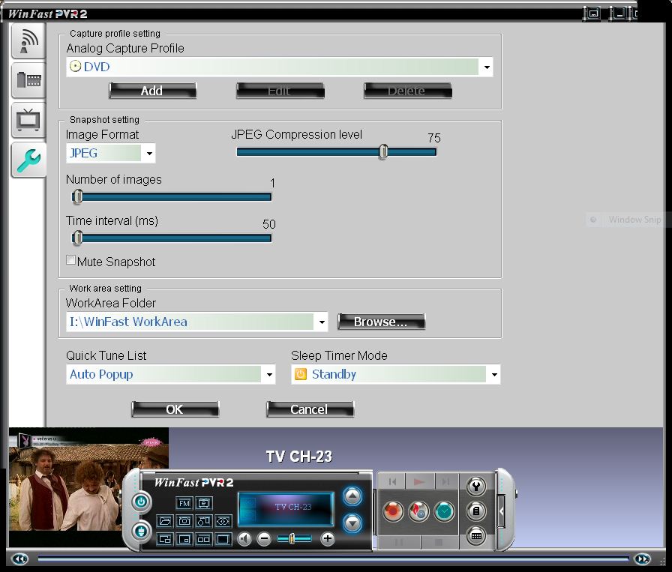
Task: Open settings via the round wrench button
Action: coord(475,486)
